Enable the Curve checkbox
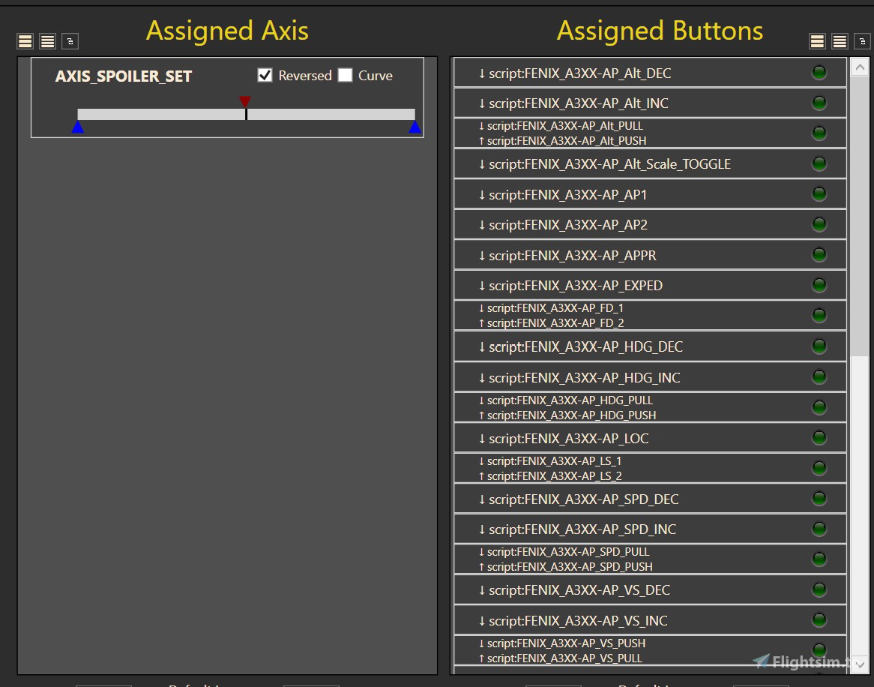The image size is (874, 687). pyautogui.click(x=346, y=75)
